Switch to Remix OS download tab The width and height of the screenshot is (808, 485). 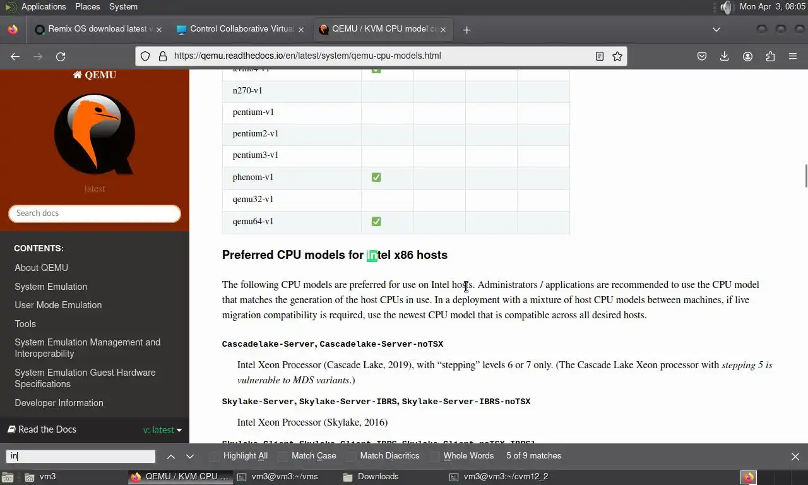coord(98,30)
